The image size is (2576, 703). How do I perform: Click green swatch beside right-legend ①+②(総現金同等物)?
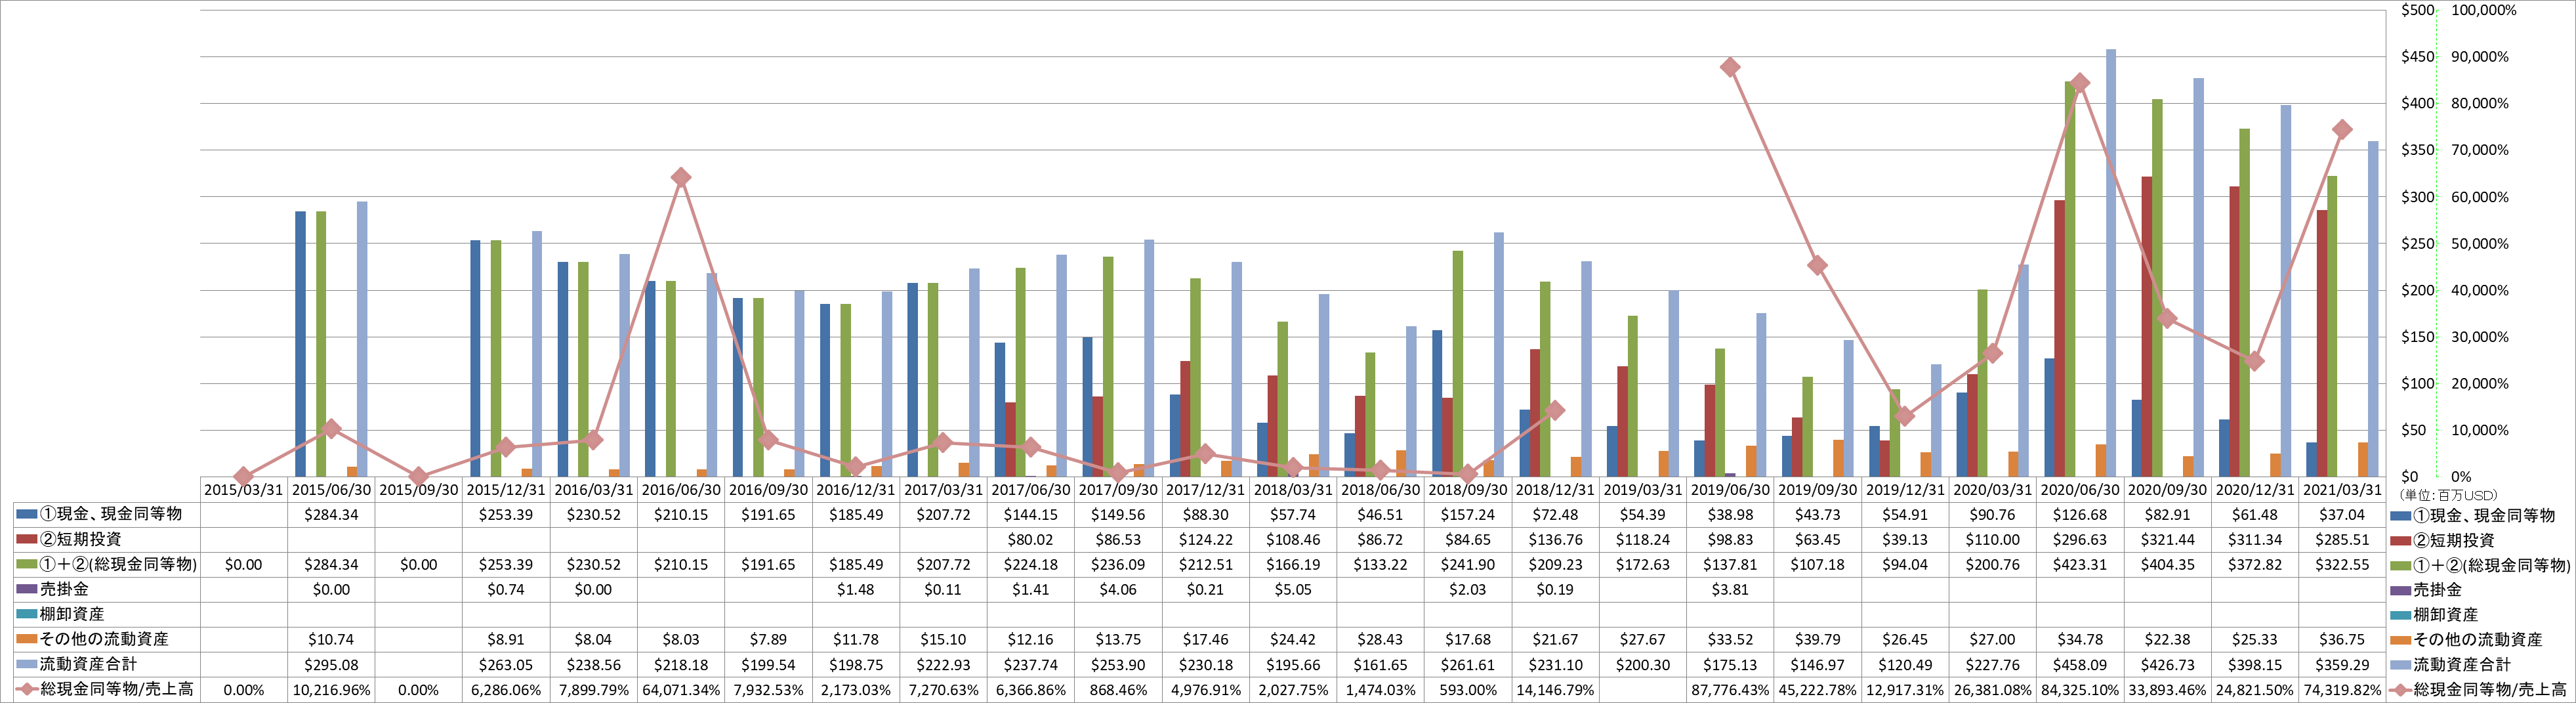[2400, 566]
